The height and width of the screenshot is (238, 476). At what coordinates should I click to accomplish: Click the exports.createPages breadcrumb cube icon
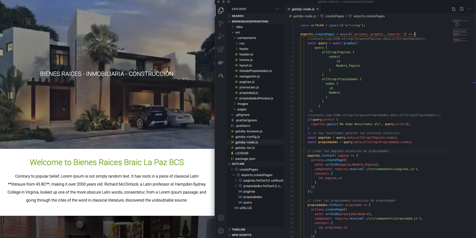[350, 16]
